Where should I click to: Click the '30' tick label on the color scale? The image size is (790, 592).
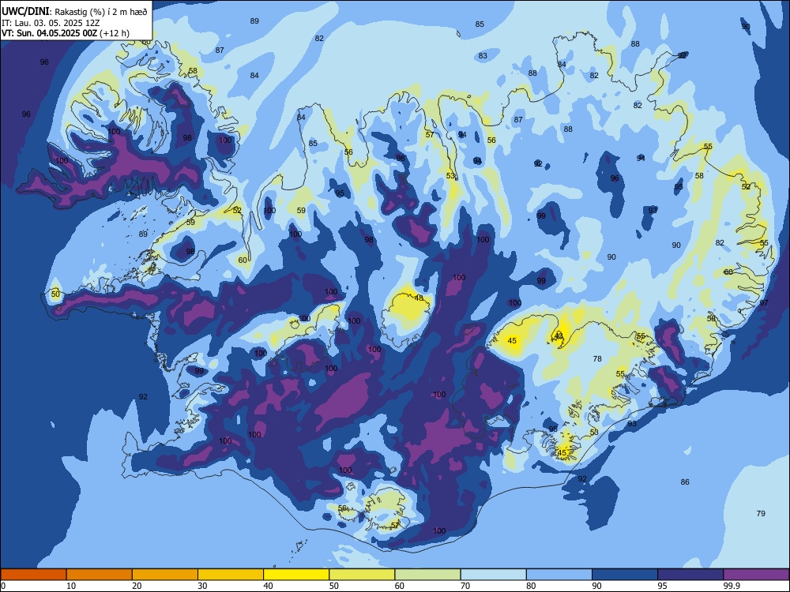[202, 586]
